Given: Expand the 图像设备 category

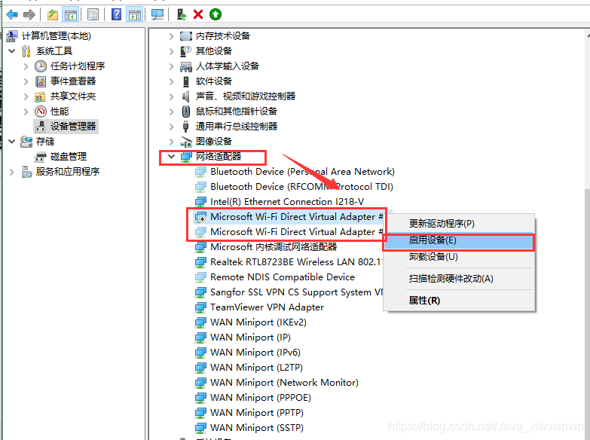Looking at the screenshot, I should (x=172, y=142).
